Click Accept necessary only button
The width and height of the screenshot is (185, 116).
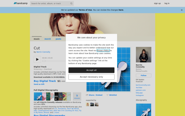pyautogui.click(x=92, y=77)
